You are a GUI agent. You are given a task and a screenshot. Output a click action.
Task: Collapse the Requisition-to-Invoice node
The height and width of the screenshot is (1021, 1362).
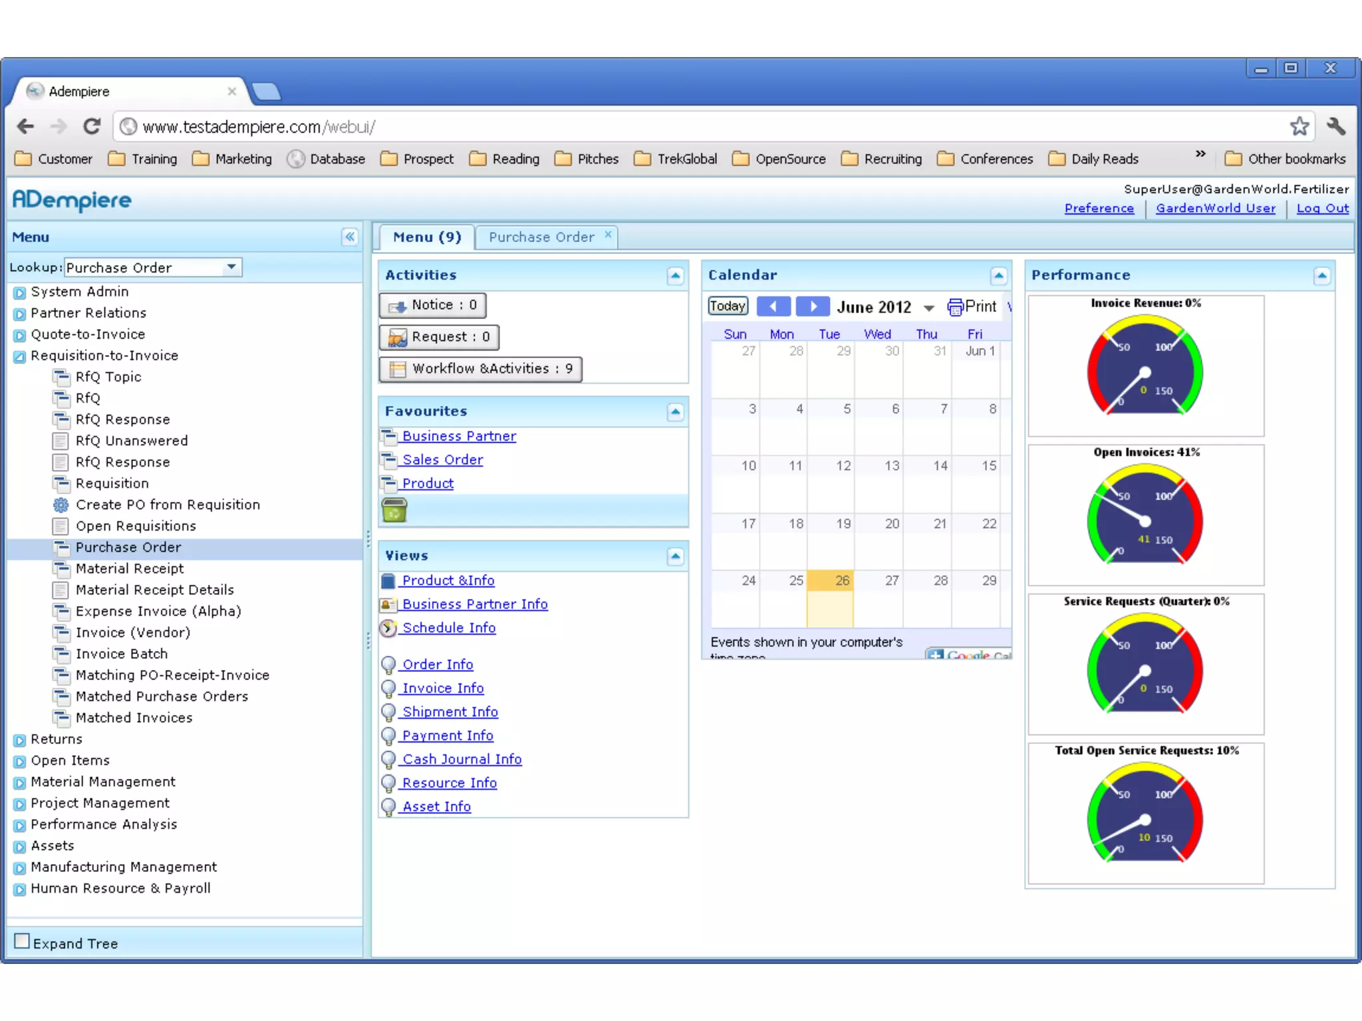[20, 356]
